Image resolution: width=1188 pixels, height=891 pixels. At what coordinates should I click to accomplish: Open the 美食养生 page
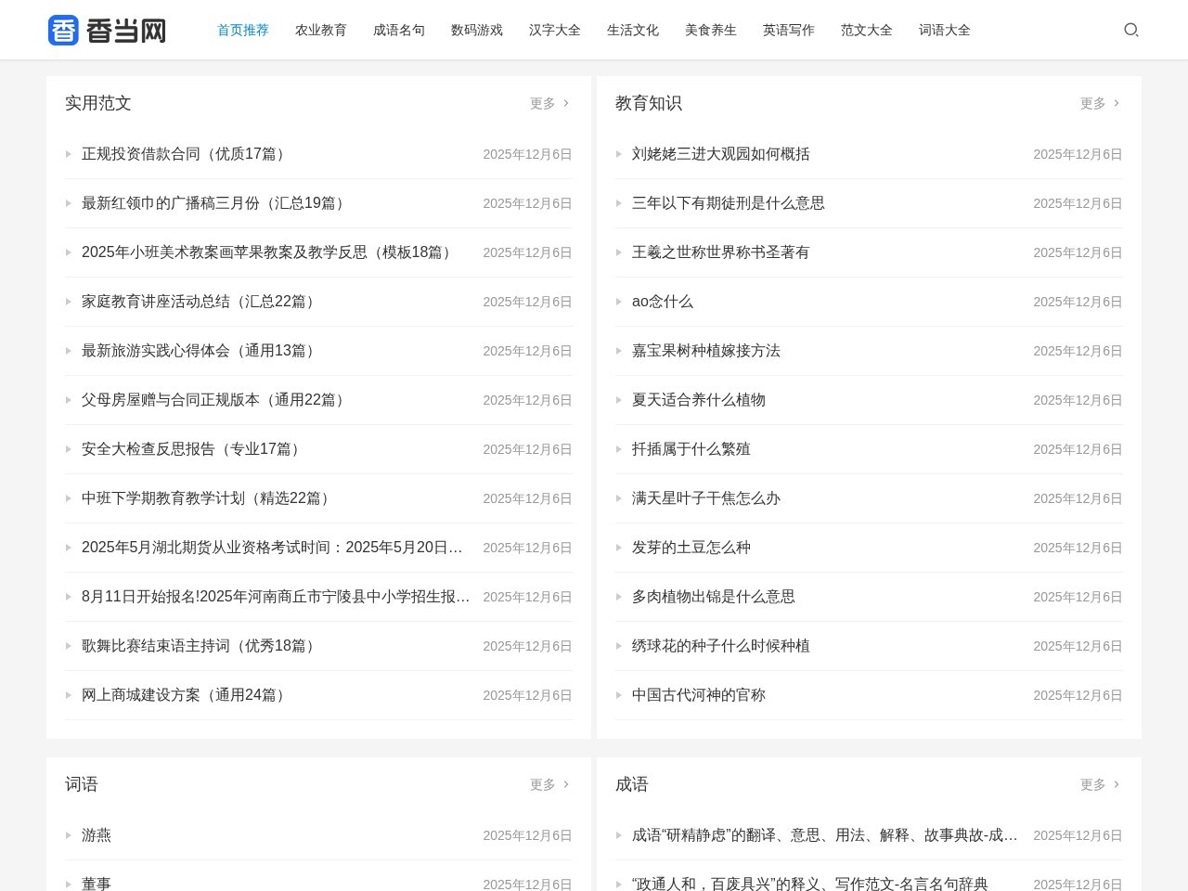pos(710,30)
